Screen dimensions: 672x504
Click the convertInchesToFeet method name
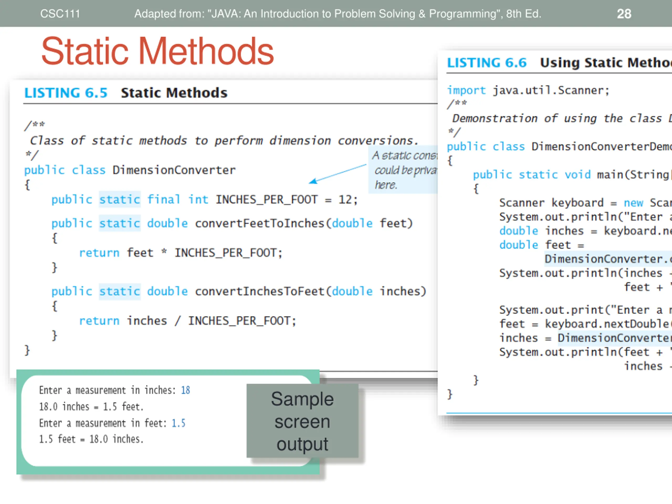[259, 291]
